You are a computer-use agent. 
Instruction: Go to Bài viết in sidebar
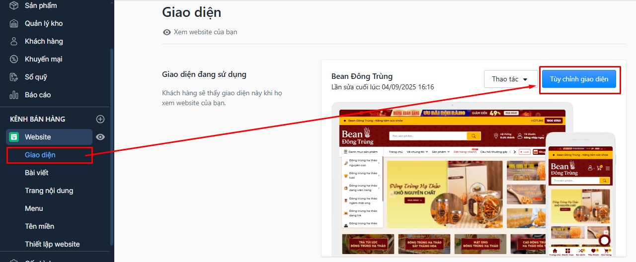37,173
